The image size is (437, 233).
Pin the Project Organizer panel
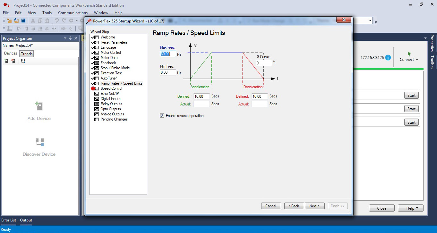tap(70, 38)
